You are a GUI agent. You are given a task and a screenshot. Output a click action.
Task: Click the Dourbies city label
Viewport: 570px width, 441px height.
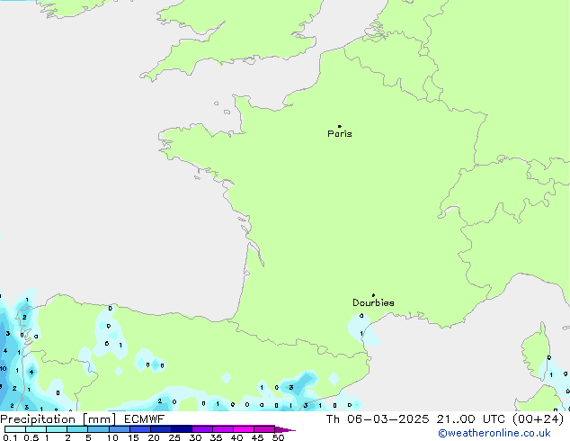tap(373, 302)
